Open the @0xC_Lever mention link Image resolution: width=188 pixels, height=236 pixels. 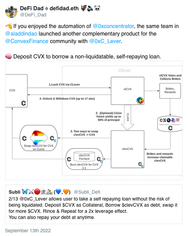coord(105,41)
